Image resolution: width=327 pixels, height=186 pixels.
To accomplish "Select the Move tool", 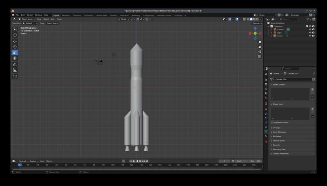I will [15, 41].
